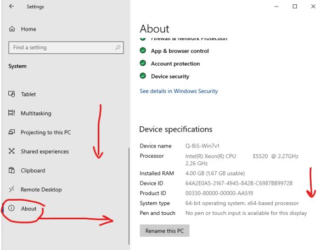This screenshot has width=320, height=250.
Task: Maximize the Settings window
Action: (295, 7)
